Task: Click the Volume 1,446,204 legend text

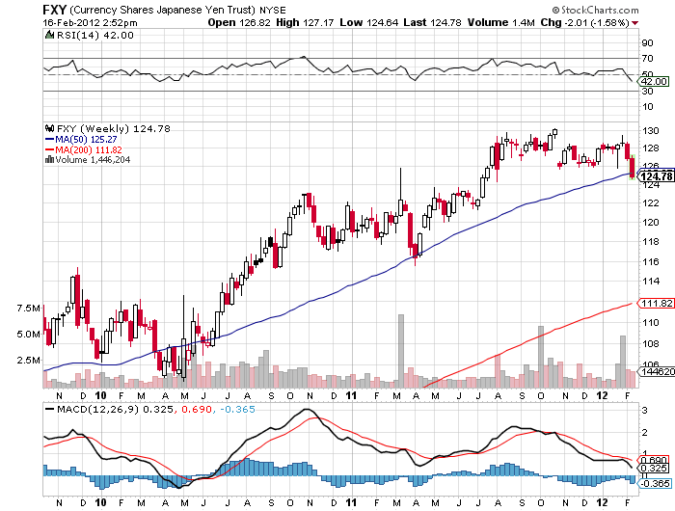Action: tap(93, 160)
